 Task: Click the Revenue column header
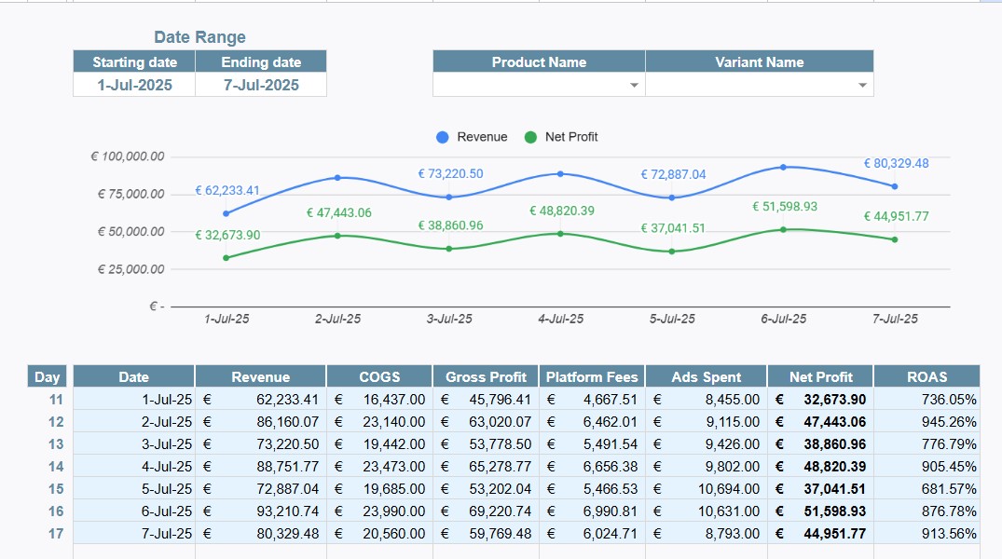(260, 377)
